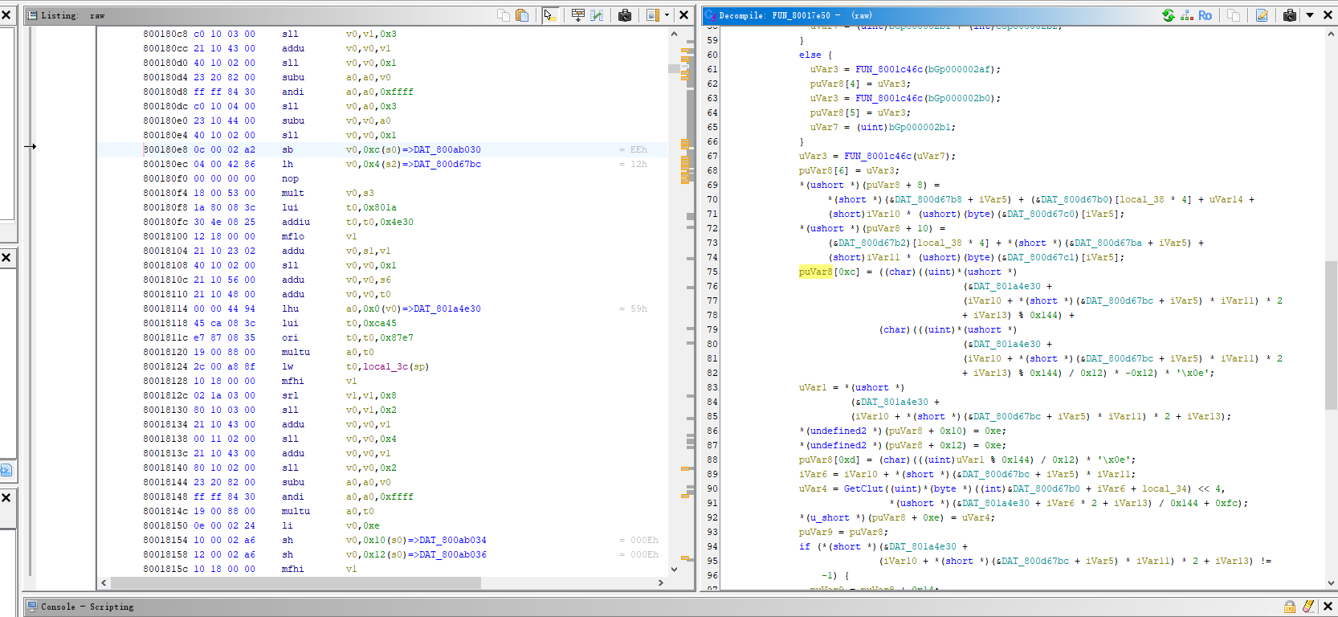The width and height of the screenshot is (1338, 617).
Task: Click DAT_800ab036 reference in the Listing
Action: tap(452, 554)
